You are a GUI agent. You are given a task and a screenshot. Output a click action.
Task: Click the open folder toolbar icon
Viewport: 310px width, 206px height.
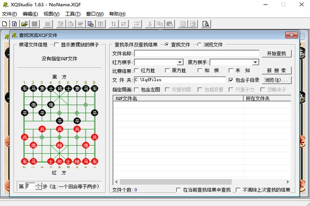[24, 24]
